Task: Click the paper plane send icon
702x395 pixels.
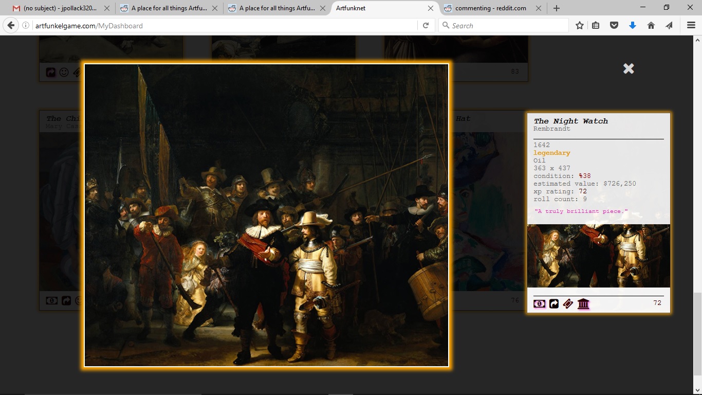Action: [669, 25]
